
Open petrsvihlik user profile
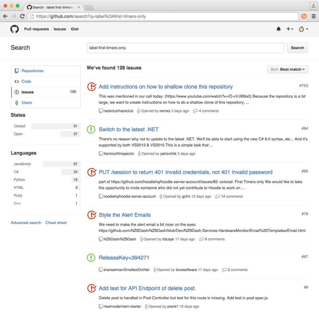coord(168,154)
